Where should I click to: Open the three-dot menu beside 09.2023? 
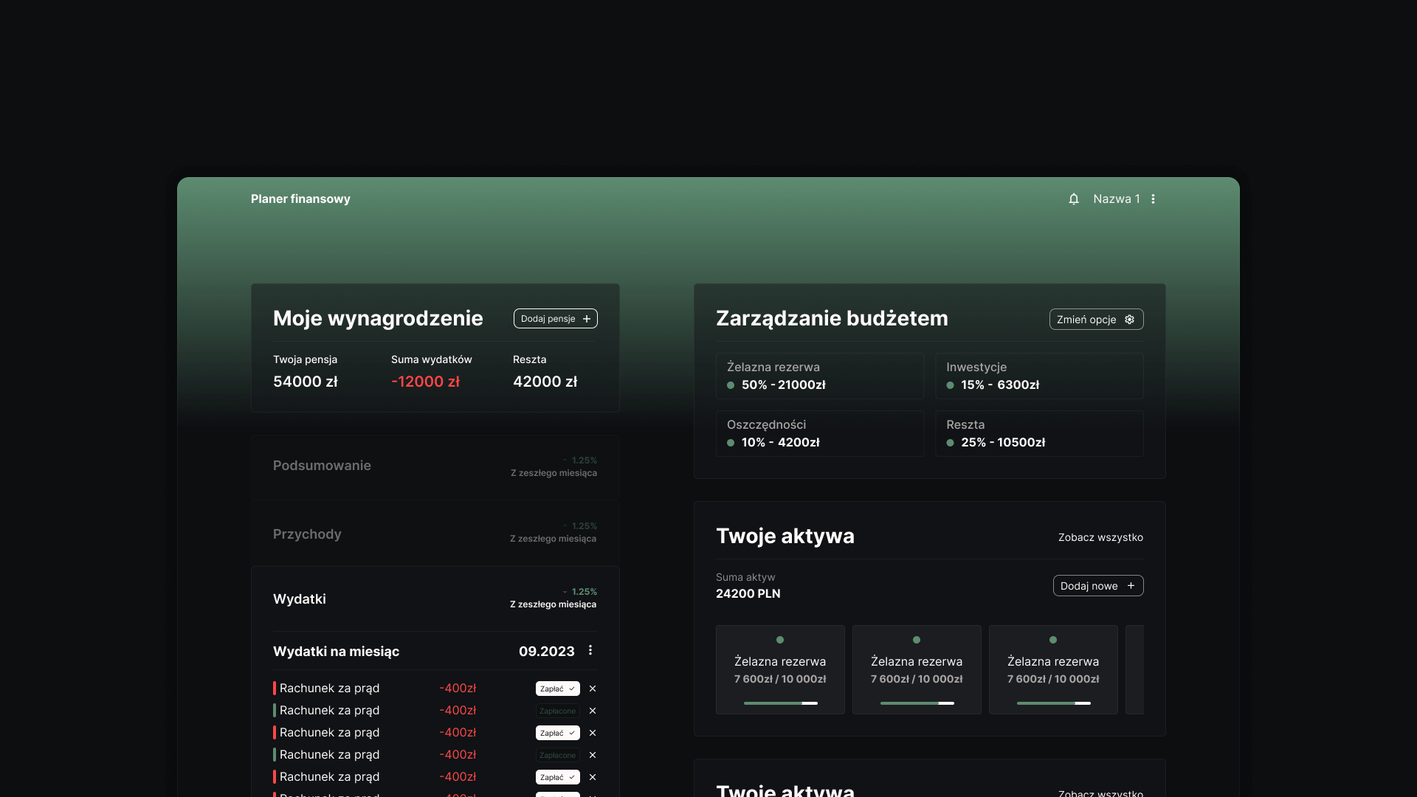point(590,651)
